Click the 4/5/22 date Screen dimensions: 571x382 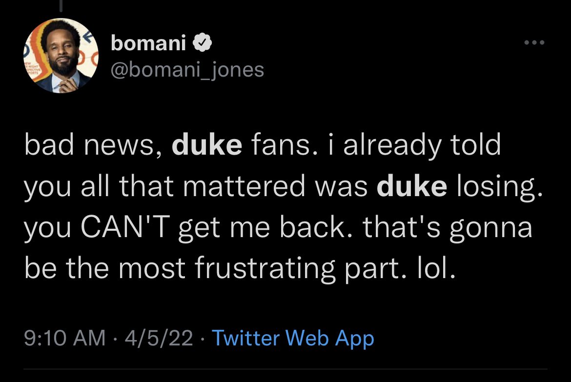[159, 338]
